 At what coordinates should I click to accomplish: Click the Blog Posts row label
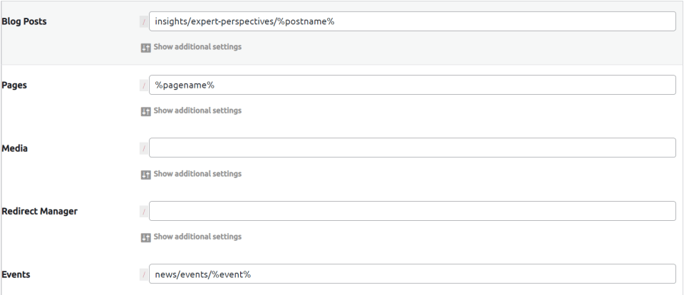tap(24, 21)
